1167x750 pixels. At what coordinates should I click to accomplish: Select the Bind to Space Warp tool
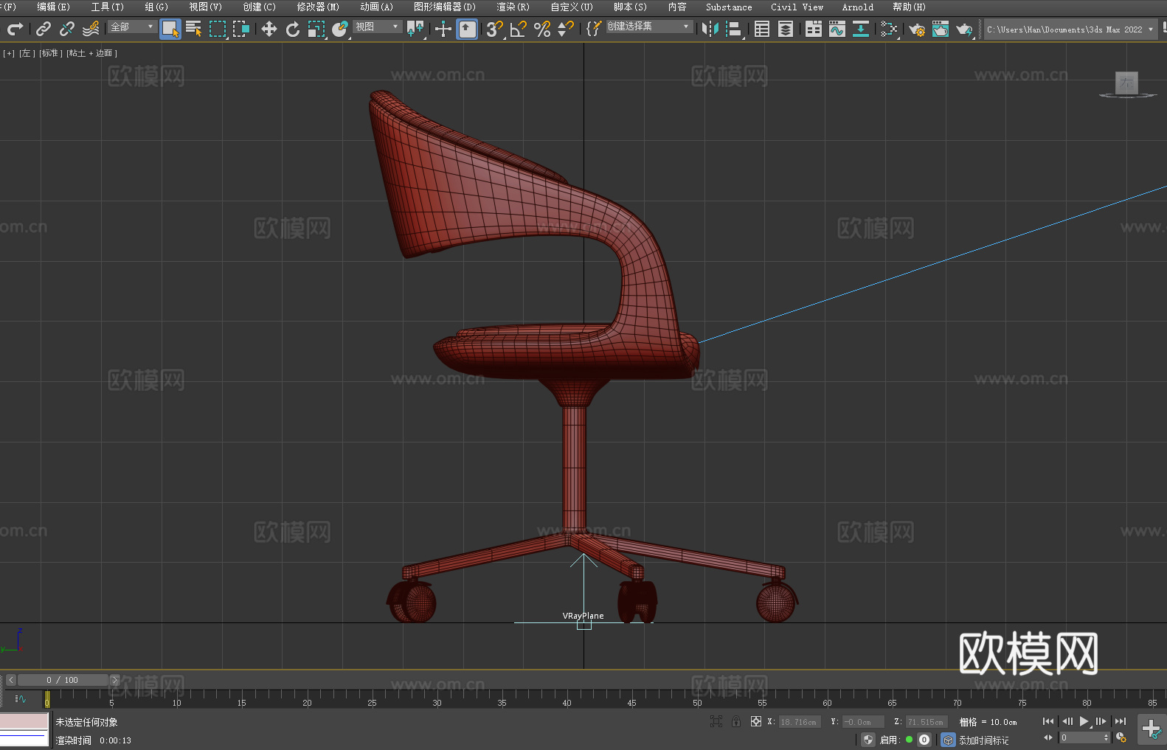click(x=91, y=29)
